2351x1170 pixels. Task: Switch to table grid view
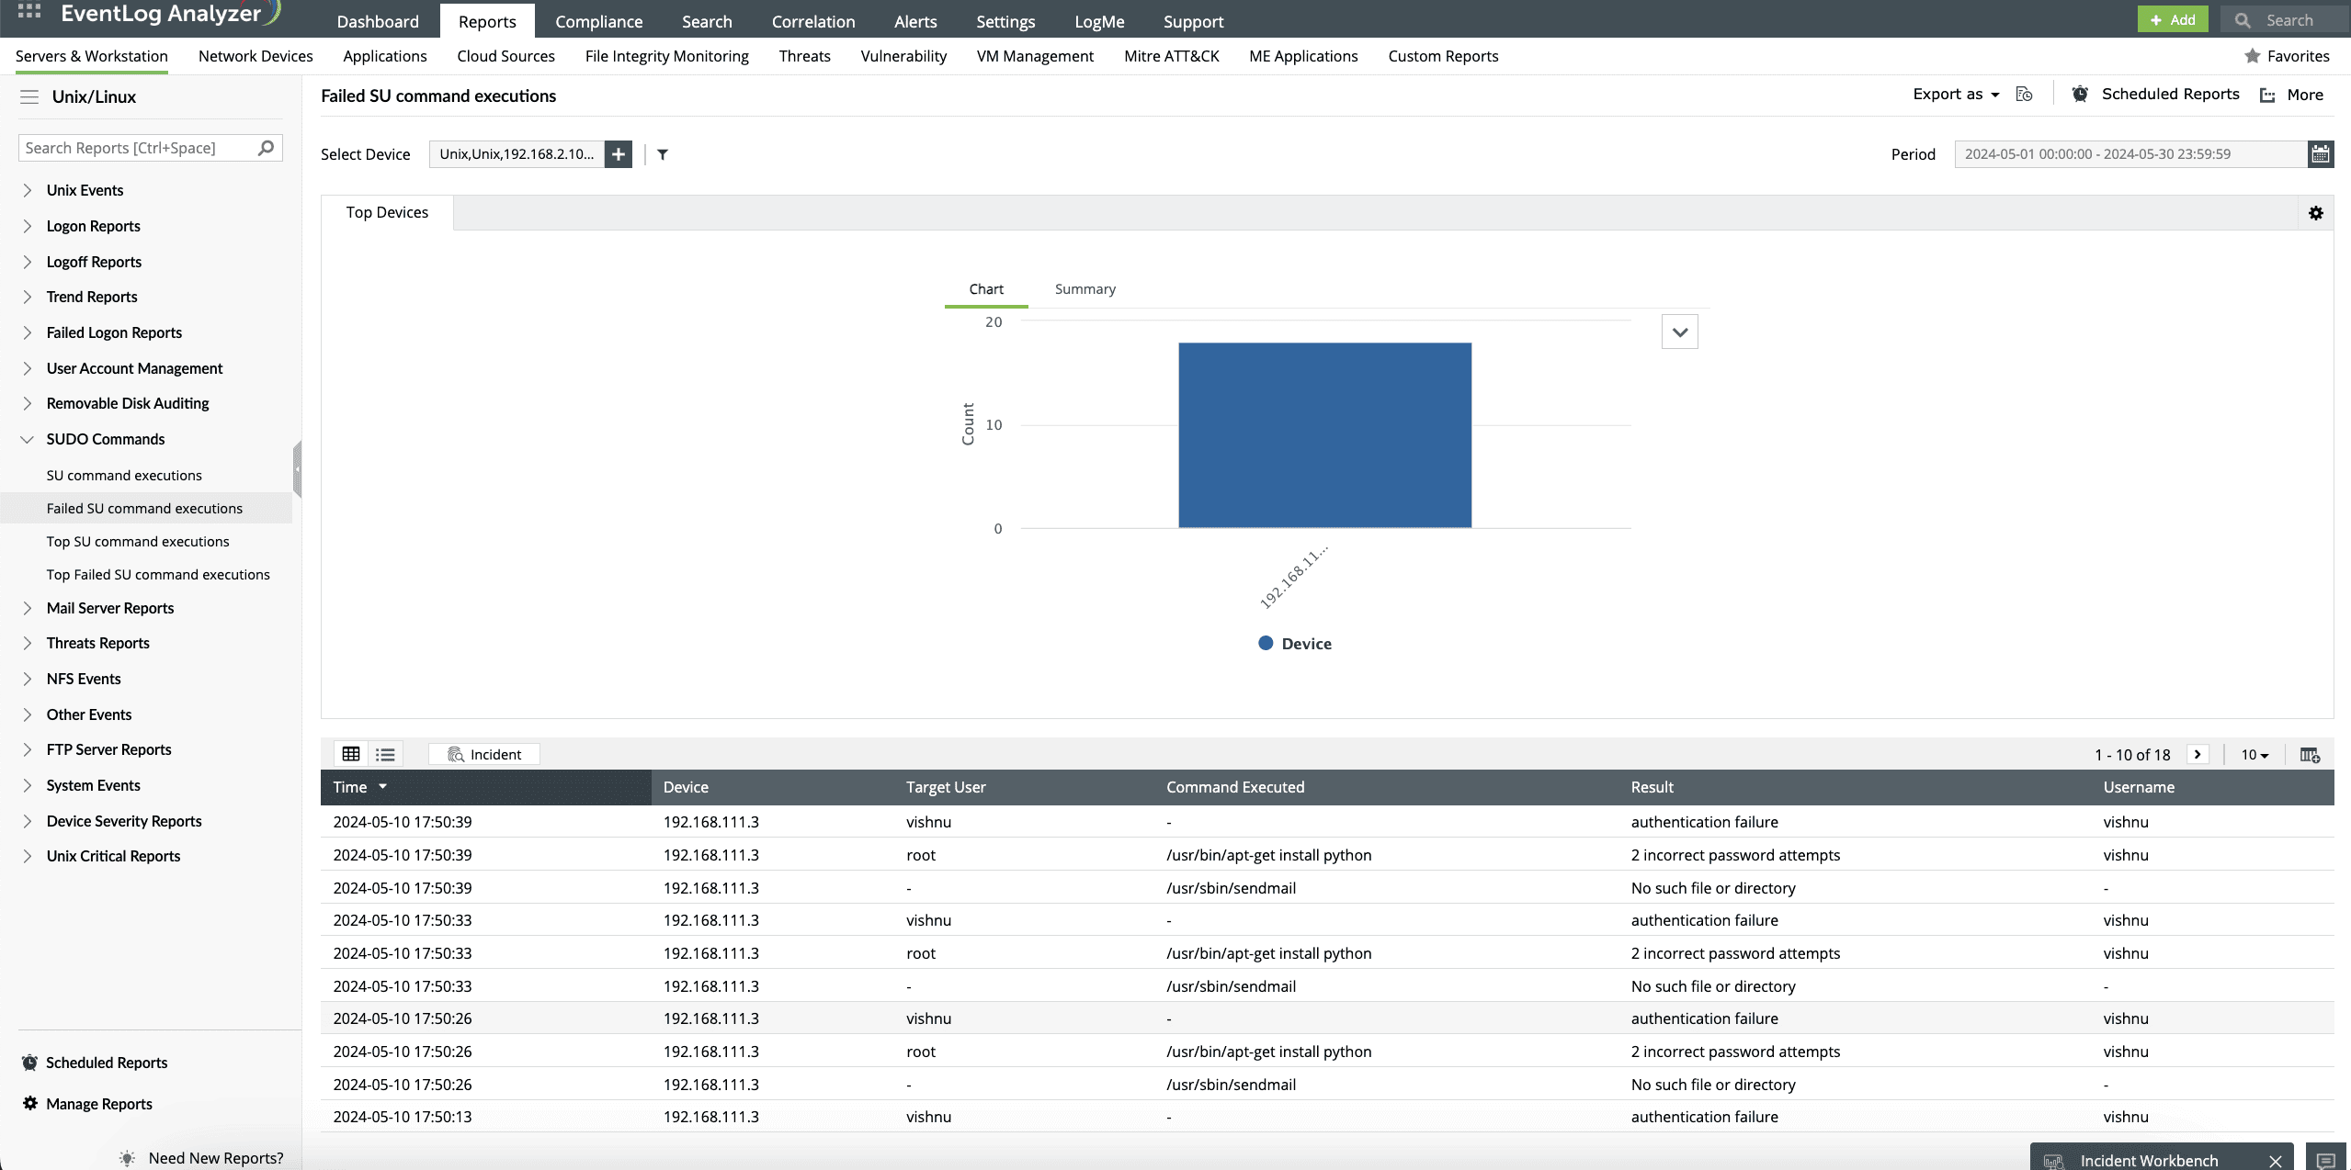point(351,754)
